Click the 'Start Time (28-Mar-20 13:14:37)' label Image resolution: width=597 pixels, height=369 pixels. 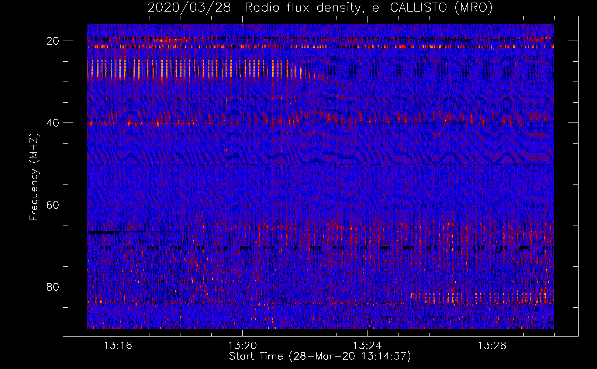pos(320,356)
